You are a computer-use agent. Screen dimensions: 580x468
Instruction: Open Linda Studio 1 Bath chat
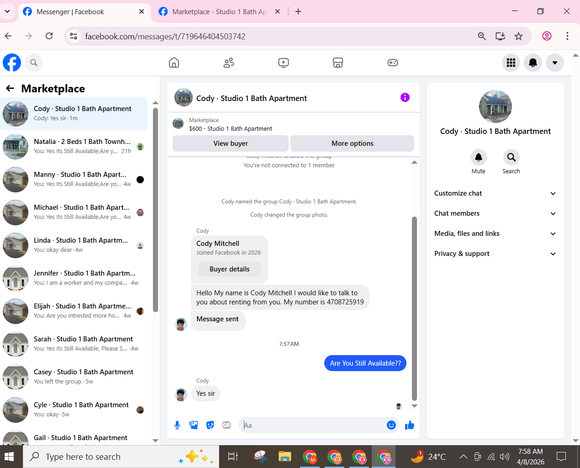(74, 245)
